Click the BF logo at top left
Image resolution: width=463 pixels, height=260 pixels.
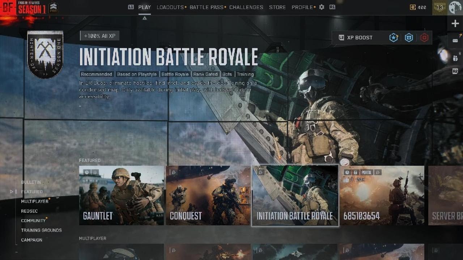coord(8,8)
